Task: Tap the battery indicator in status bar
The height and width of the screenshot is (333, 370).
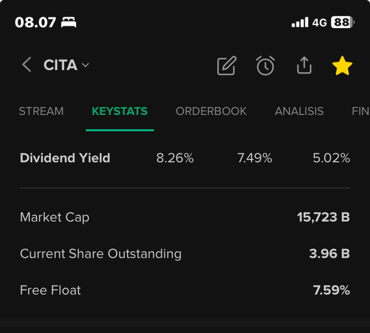Action: click(343, 22)
